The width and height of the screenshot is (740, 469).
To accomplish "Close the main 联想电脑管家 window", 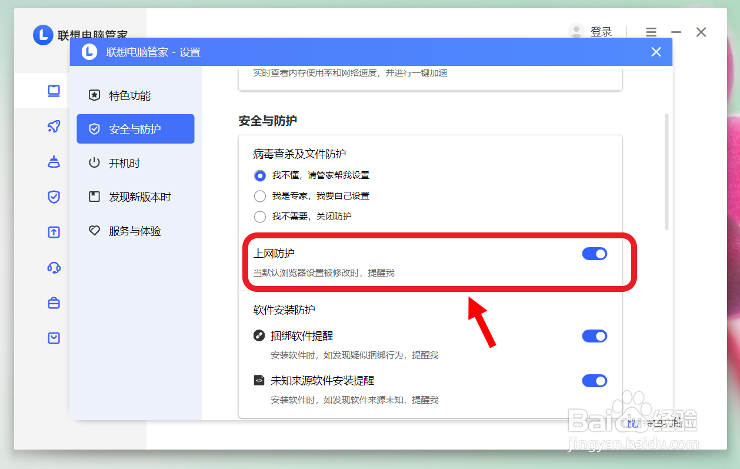I will tap(701, 32).
